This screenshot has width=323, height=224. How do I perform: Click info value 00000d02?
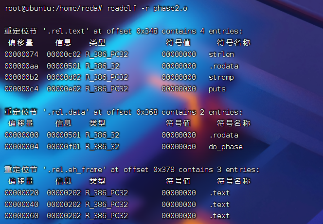pyautogui.click(x=64, y=77)
